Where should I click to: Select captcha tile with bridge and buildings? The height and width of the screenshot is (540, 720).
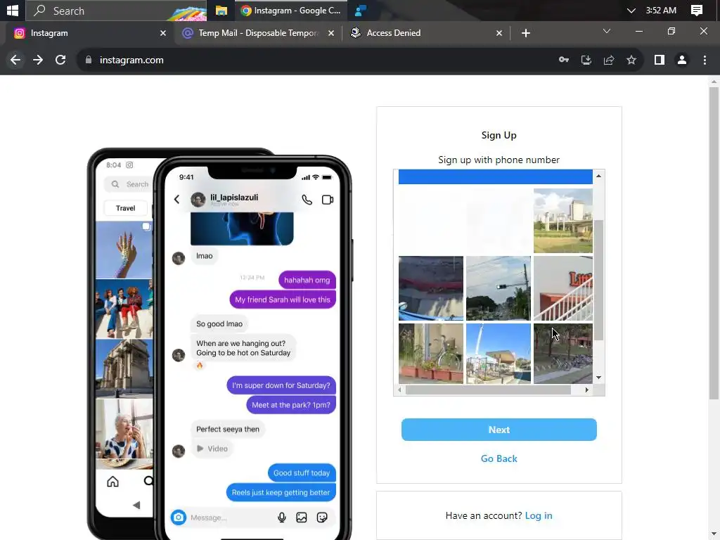[563, 220]
